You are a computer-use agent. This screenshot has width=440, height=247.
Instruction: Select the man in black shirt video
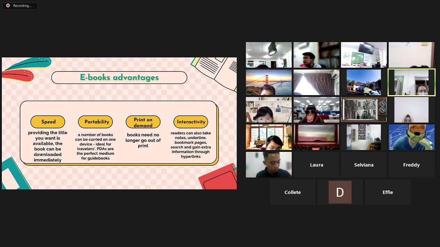[x=269, y=165]
